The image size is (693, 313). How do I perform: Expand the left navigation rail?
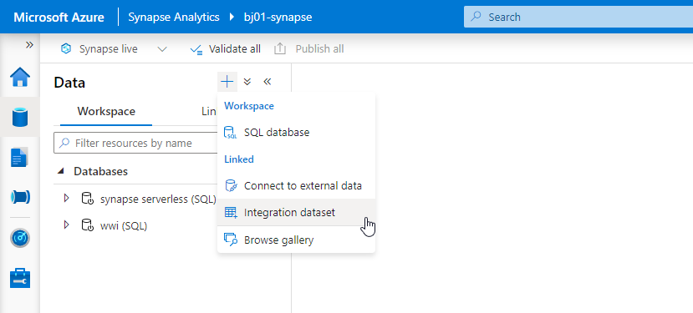pos(29,44)
